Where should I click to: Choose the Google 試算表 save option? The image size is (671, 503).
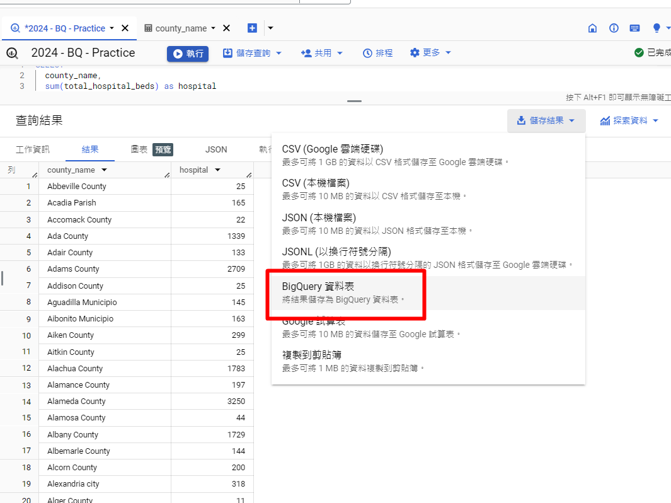click(x=428, y=328)
